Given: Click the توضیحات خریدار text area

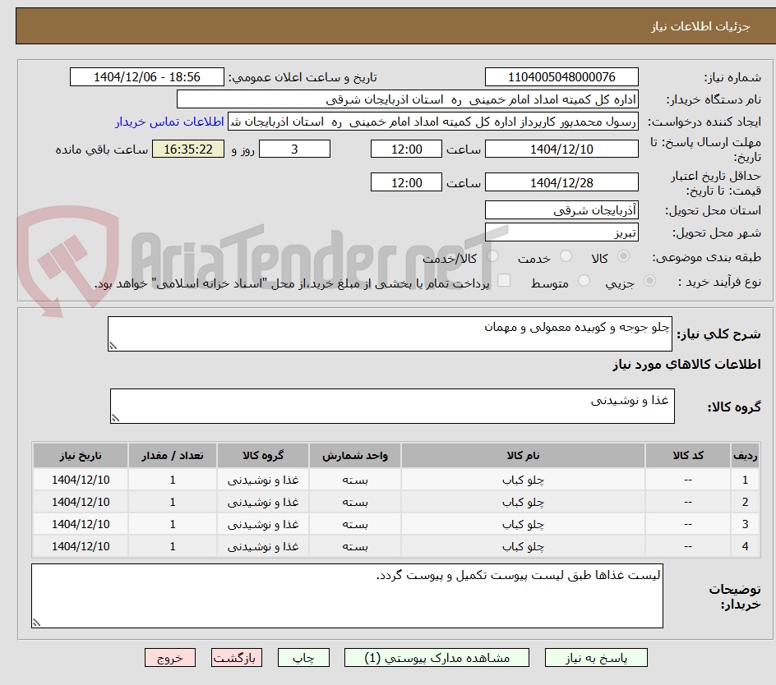Looking at the screenshot, I should click(348, 596).
